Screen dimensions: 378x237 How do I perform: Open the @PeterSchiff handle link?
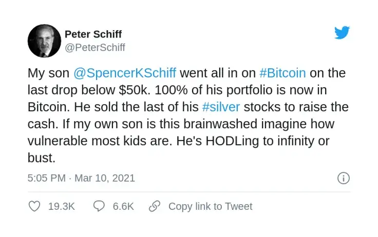[95, 48]
